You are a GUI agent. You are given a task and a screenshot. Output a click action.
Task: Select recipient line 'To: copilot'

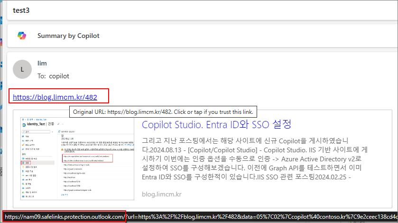coord(53,76)
